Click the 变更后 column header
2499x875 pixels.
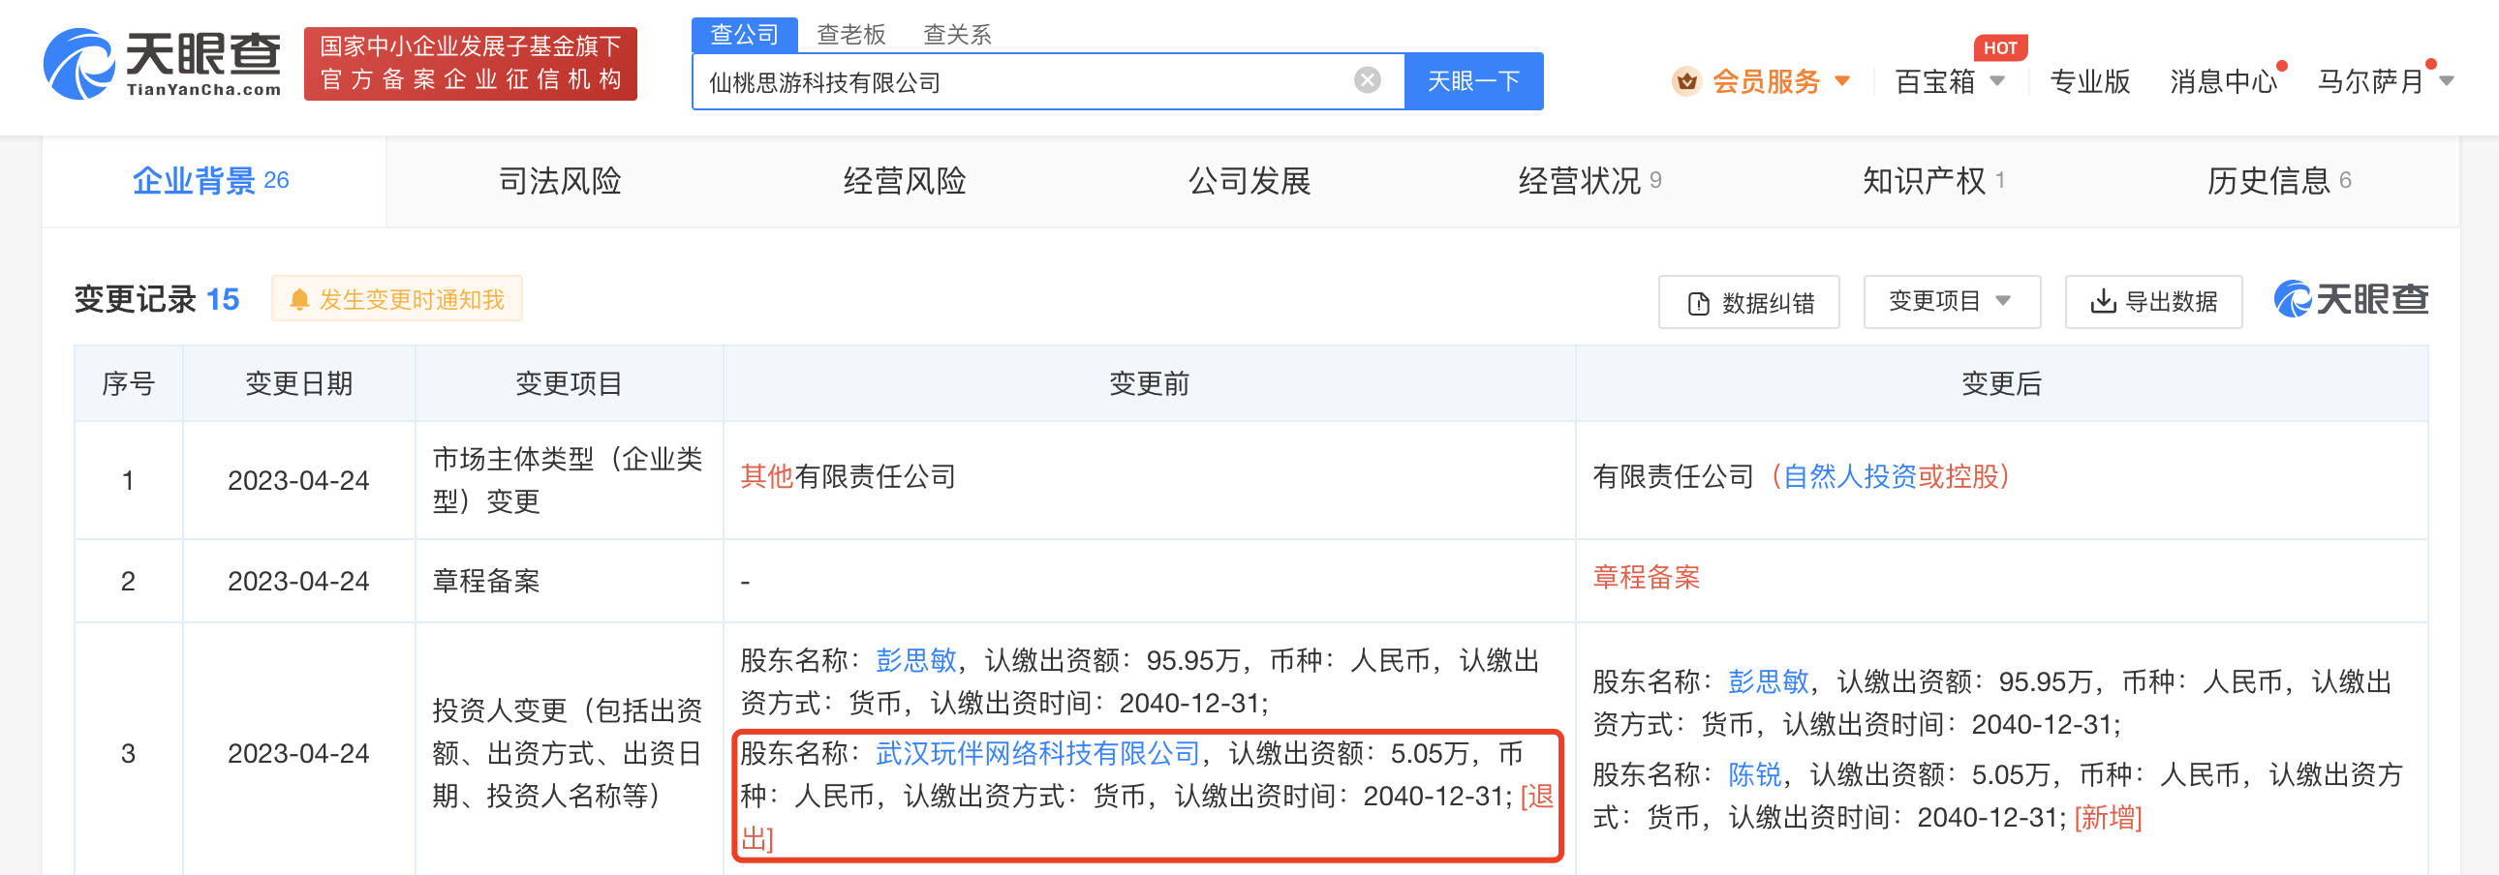[x=2001, y=383]
